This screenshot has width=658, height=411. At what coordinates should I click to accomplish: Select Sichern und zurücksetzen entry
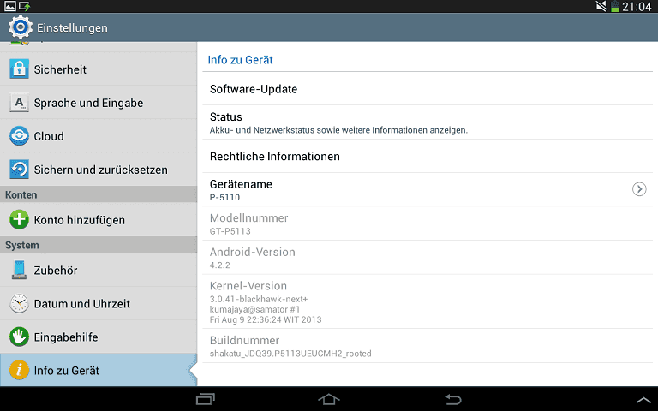[99, 170]
